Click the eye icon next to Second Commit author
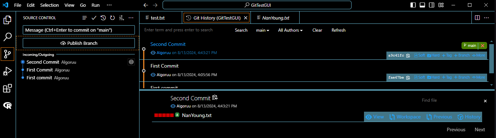 [x=153, y=53]
